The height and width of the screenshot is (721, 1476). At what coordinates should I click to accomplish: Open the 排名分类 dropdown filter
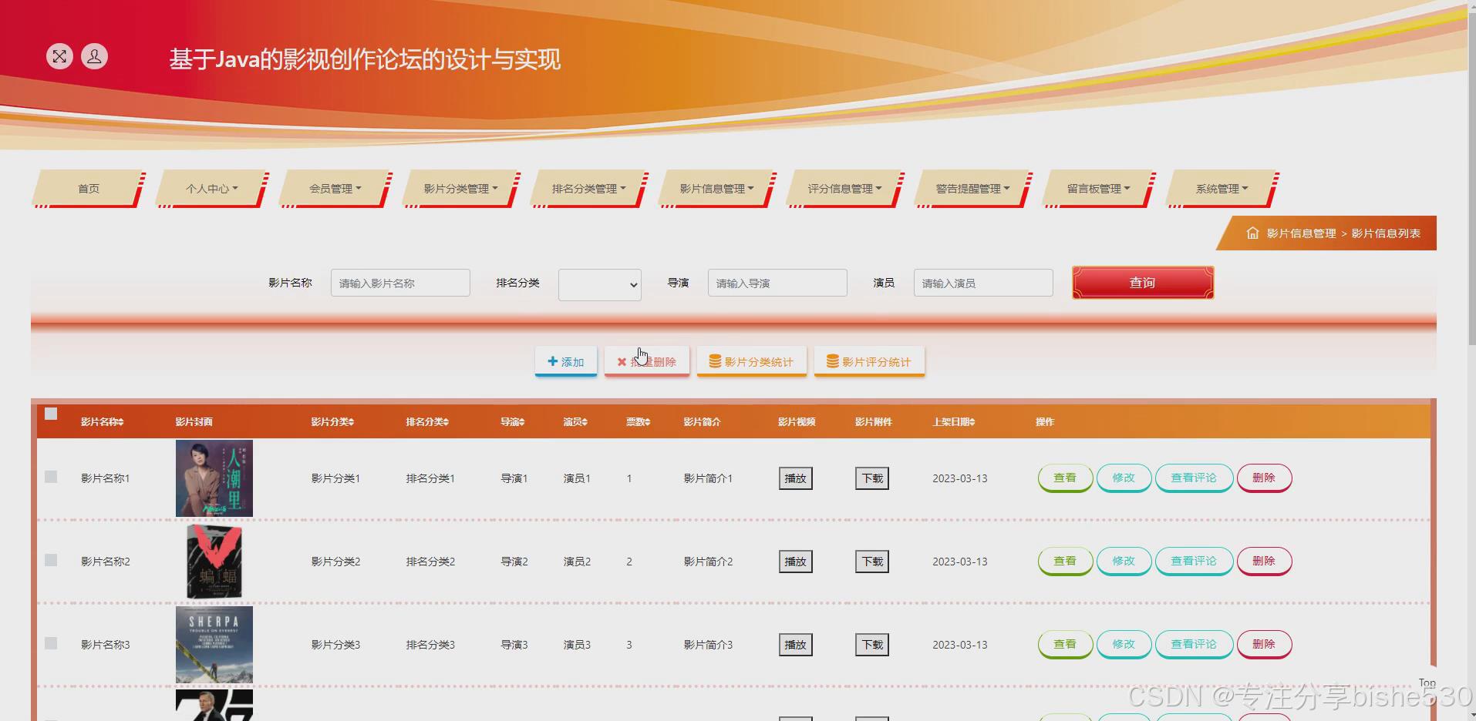coord(600,284)
